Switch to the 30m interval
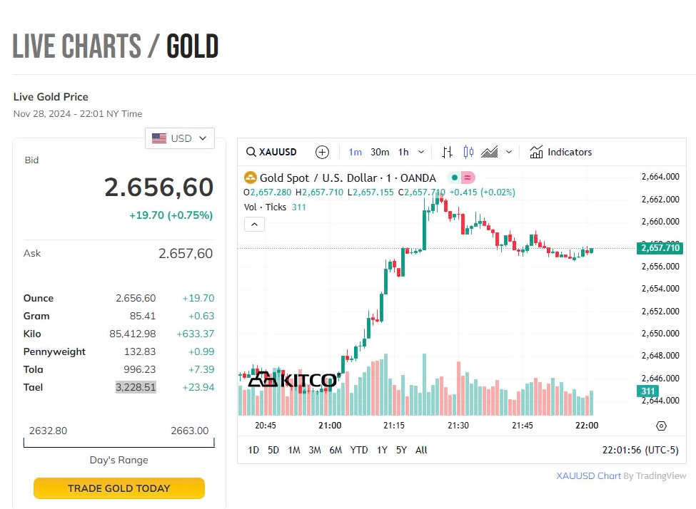Viewport: 696px width, 509px height. pos(380,152)
